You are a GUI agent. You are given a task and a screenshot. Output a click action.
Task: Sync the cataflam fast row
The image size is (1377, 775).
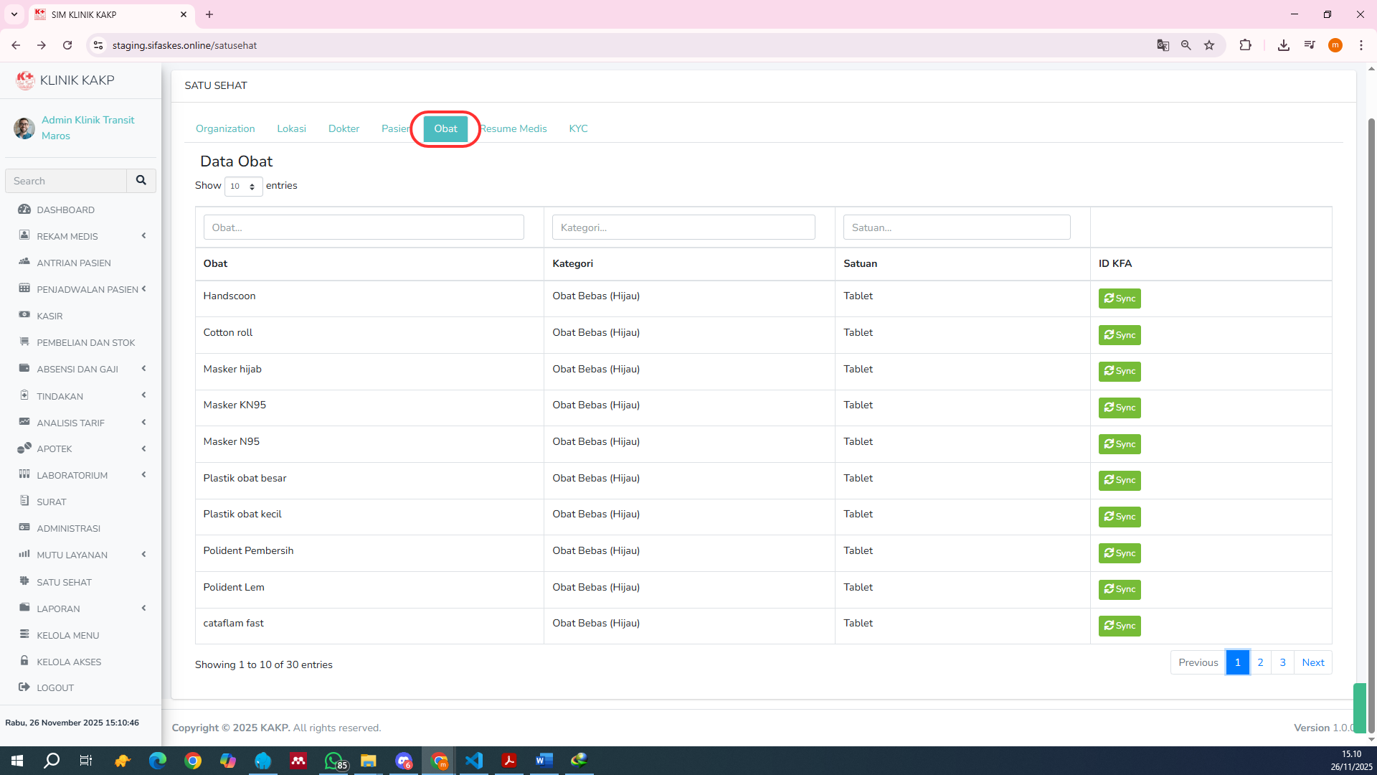(x=1119, y=626)
